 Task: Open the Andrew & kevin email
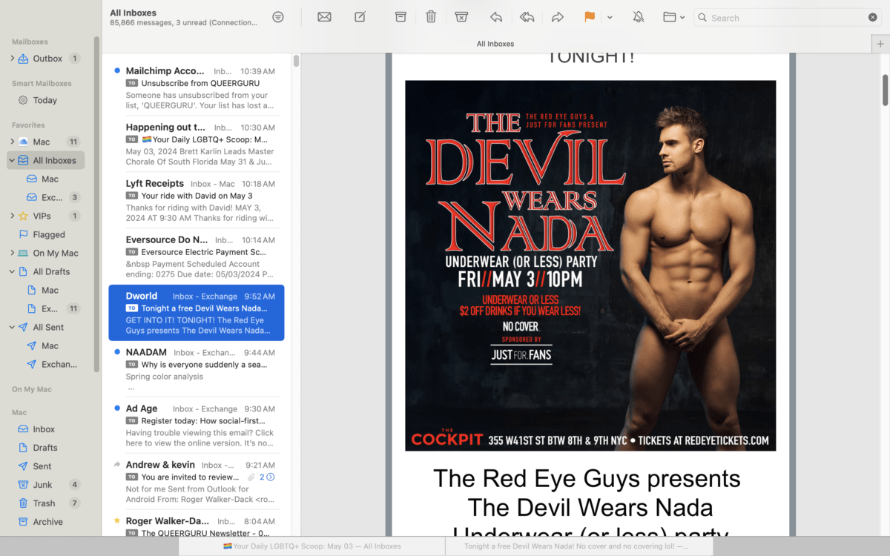(x=197, y=482)
